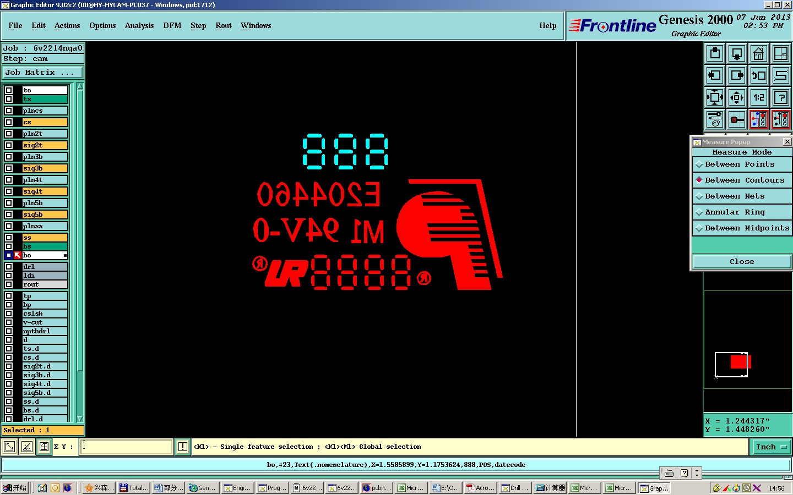The image size is (793, 495).
Task: Toggle visibility box for layer rout
Action: click(x=9, y=284)
